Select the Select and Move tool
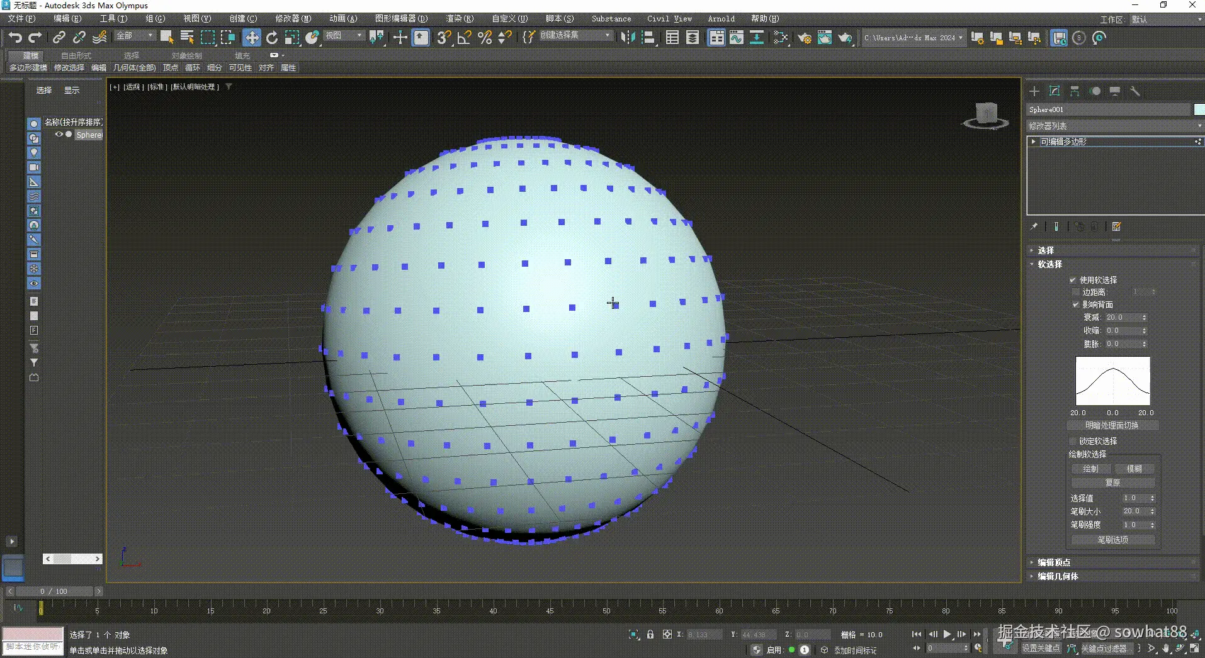 click(x=251, y=38)
